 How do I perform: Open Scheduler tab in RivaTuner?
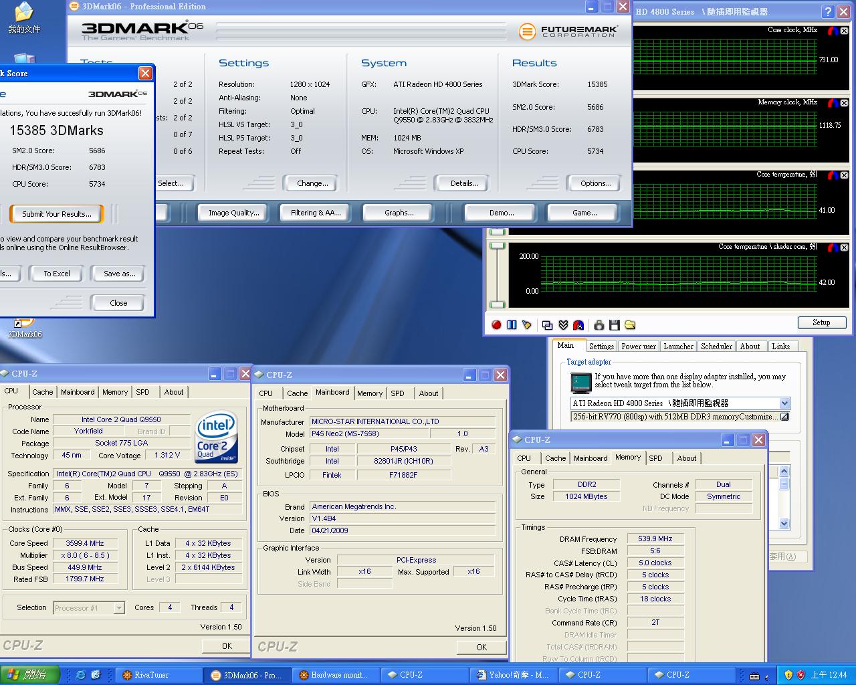pyautogui.click(x=716, y=347)
